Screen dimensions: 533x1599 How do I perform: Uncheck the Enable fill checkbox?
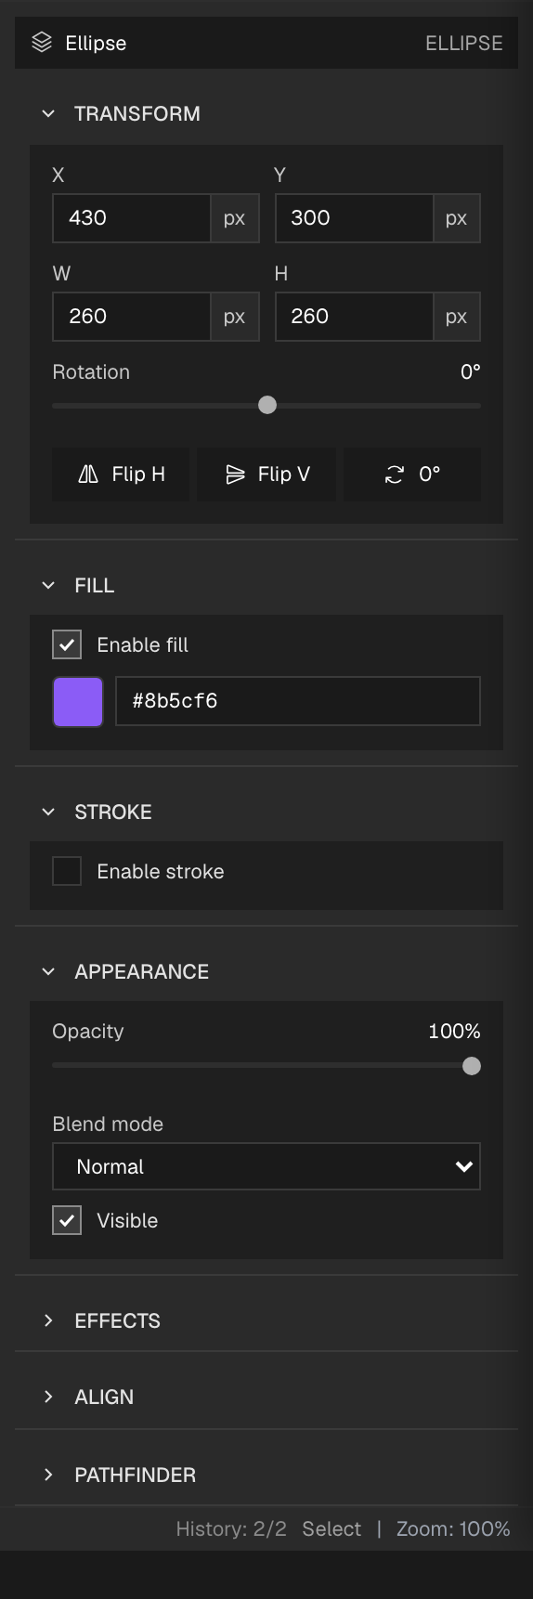pyautogui.click(x=67, y=644)
